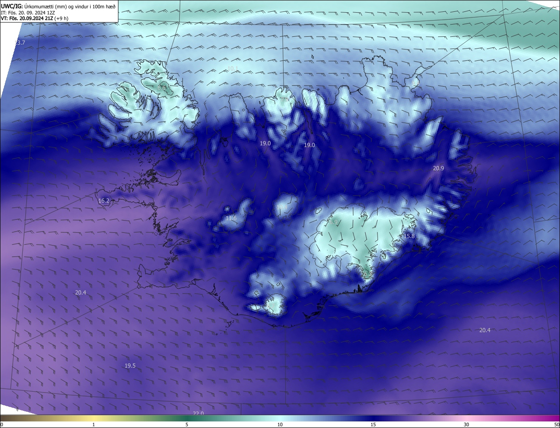Click the 6.6 value label over the Westfjords
This screenshot has width=560, height=428.
161,88
